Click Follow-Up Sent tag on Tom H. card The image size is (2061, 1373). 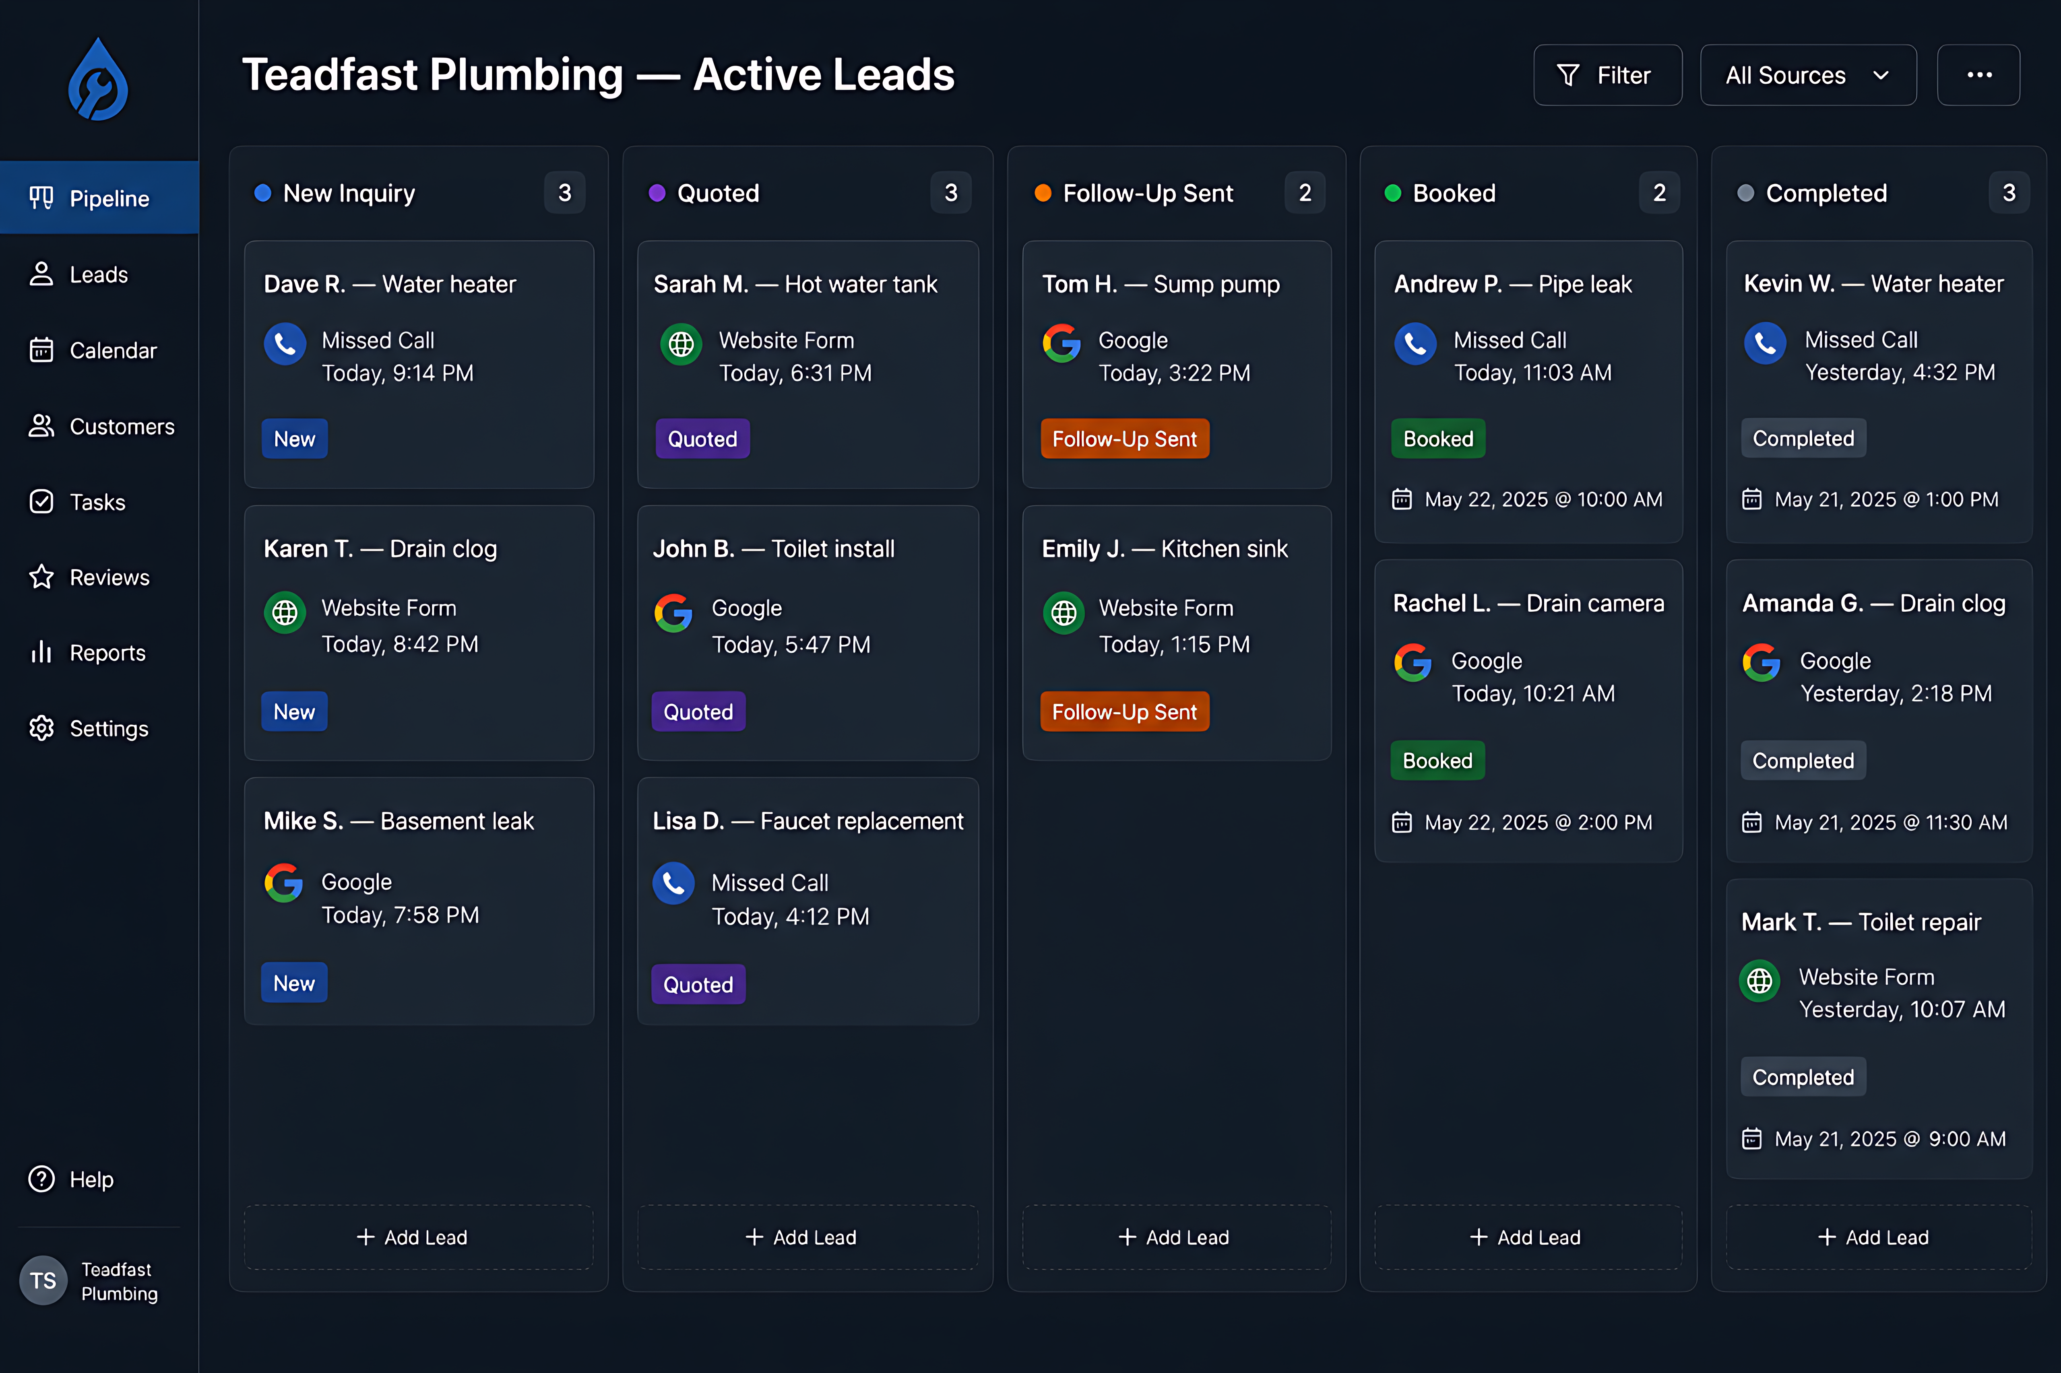click(x=1125, y=439)
